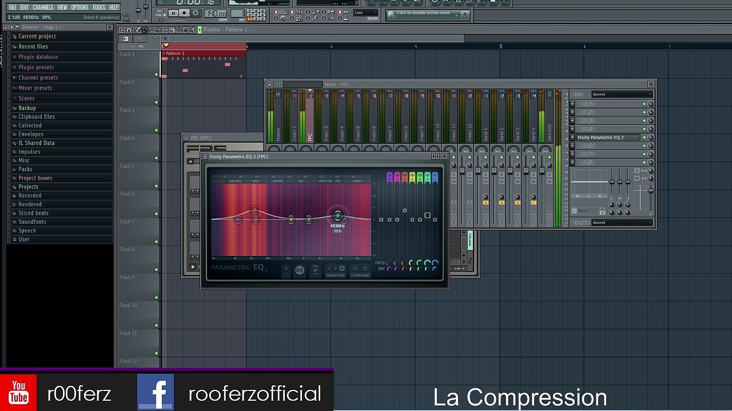Select EQ band 5 node on curve
The height and width of the screenshot is (411, 732).
point(309,219)
